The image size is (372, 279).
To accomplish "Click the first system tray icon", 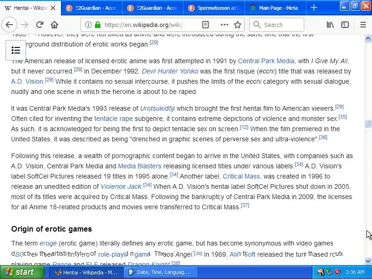I will pos(321,272).
